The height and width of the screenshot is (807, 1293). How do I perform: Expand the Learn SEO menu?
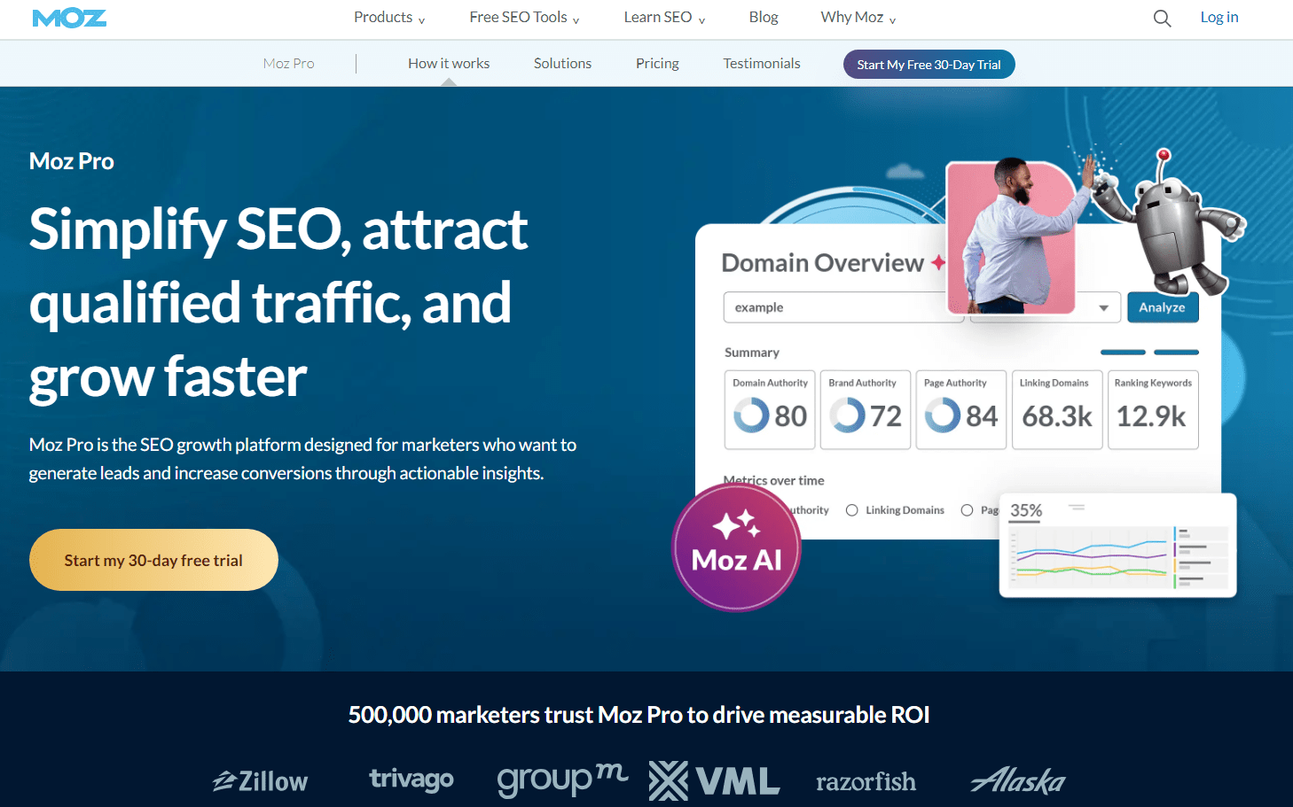tap(664, 18)
